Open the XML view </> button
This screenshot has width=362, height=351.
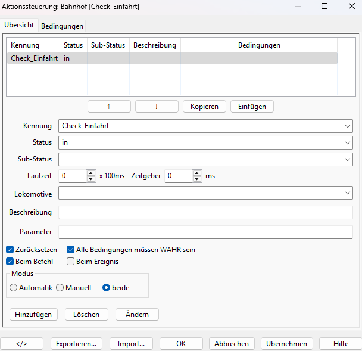[21, 344]
